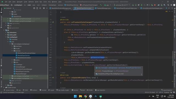Switch to MediaNotificationManager.java tab
Screen dimensions: 176x99
61,8
